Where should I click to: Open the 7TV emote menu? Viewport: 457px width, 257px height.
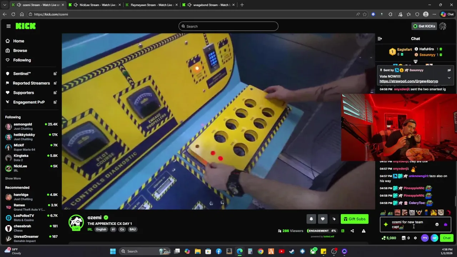[x=425, y=238]
